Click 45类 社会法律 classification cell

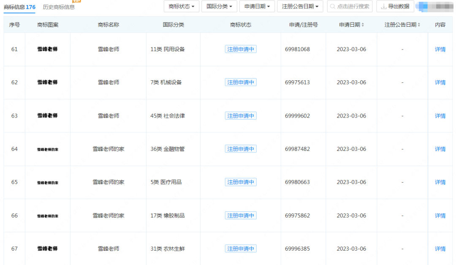[x=168, y=116]
